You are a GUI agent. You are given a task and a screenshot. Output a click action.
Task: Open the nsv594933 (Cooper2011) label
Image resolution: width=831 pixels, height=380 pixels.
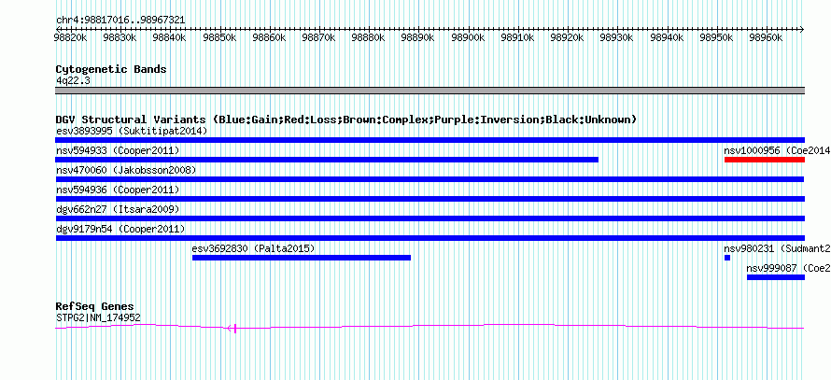118,150
